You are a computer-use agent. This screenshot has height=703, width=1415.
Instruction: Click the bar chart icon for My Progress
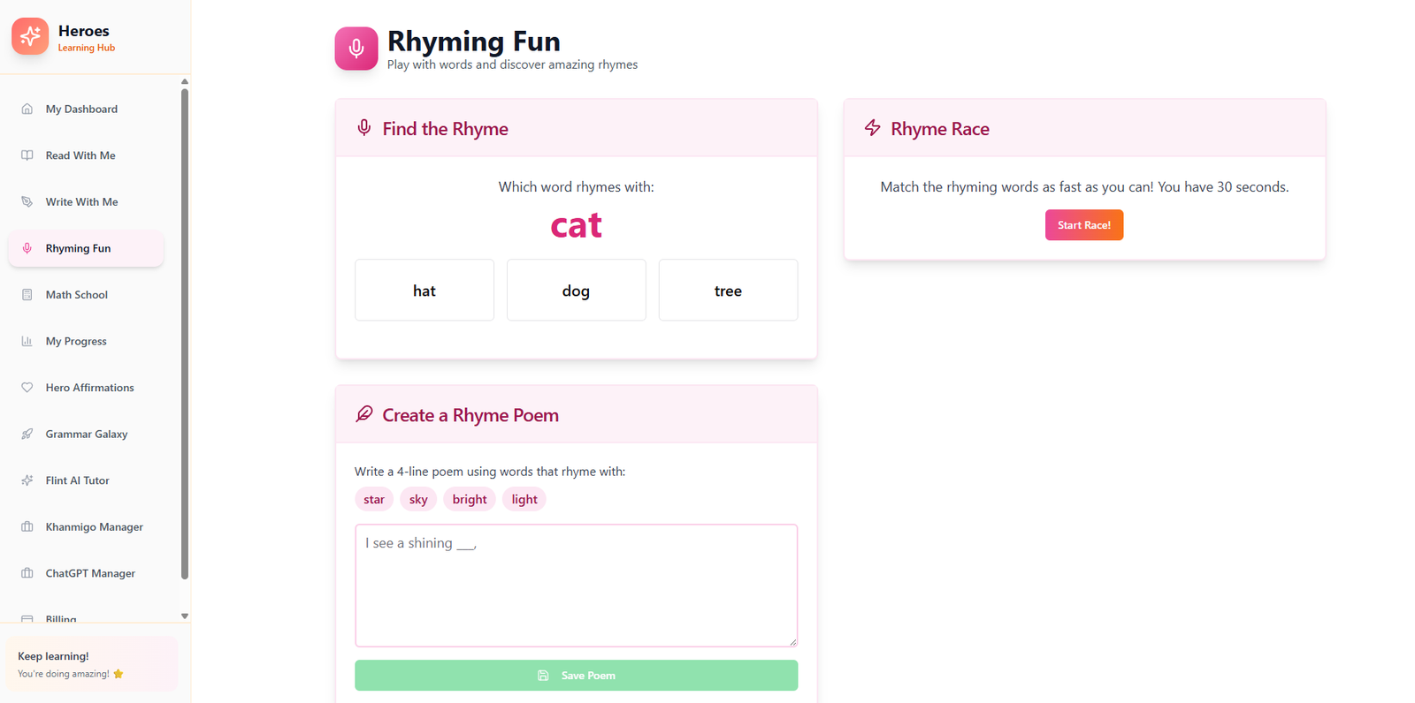click(x=27, y=342)
